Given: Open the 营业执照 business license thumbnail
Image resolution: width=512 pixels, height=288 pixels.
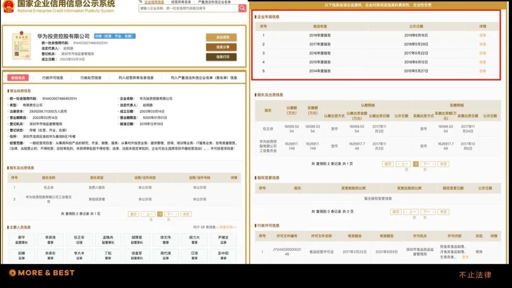Looking at the screenshot, I should tap(21, 45).
